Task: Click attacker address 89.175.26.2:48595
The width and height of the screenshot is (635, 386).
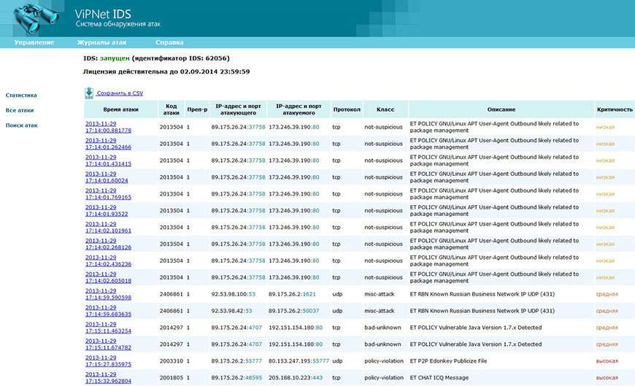Action: pos(236,377)
